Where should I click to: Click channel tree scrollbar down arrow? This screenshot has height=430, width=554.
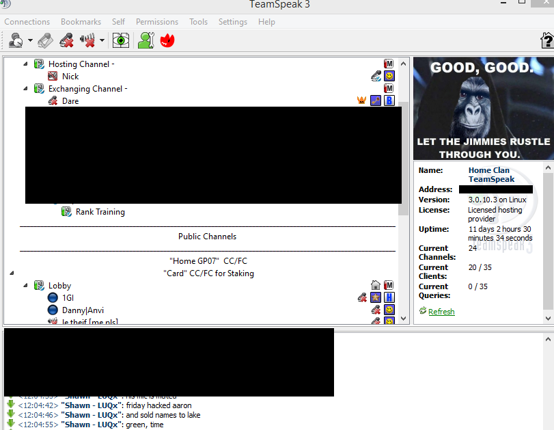404,319
